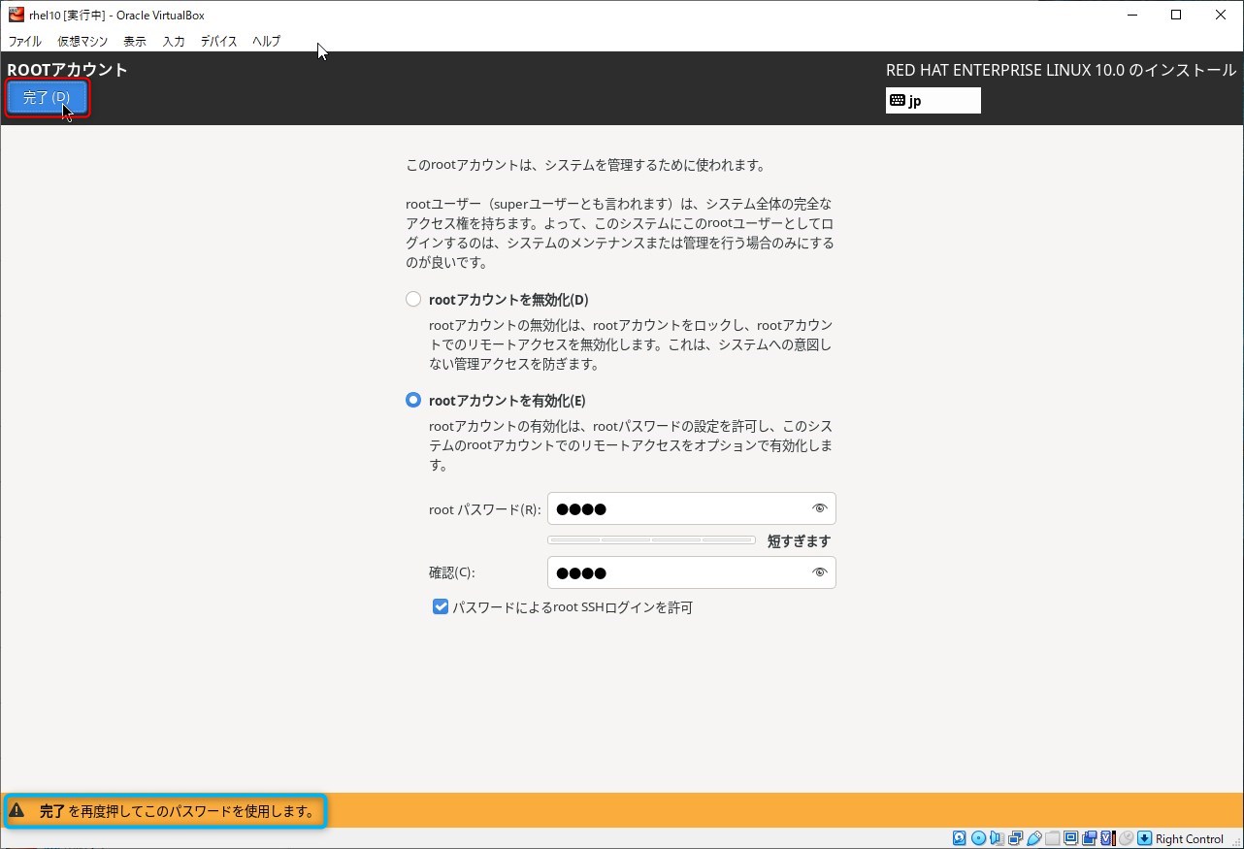Select the 'rootアカウントを無効化' radio button

coord(414,299)
